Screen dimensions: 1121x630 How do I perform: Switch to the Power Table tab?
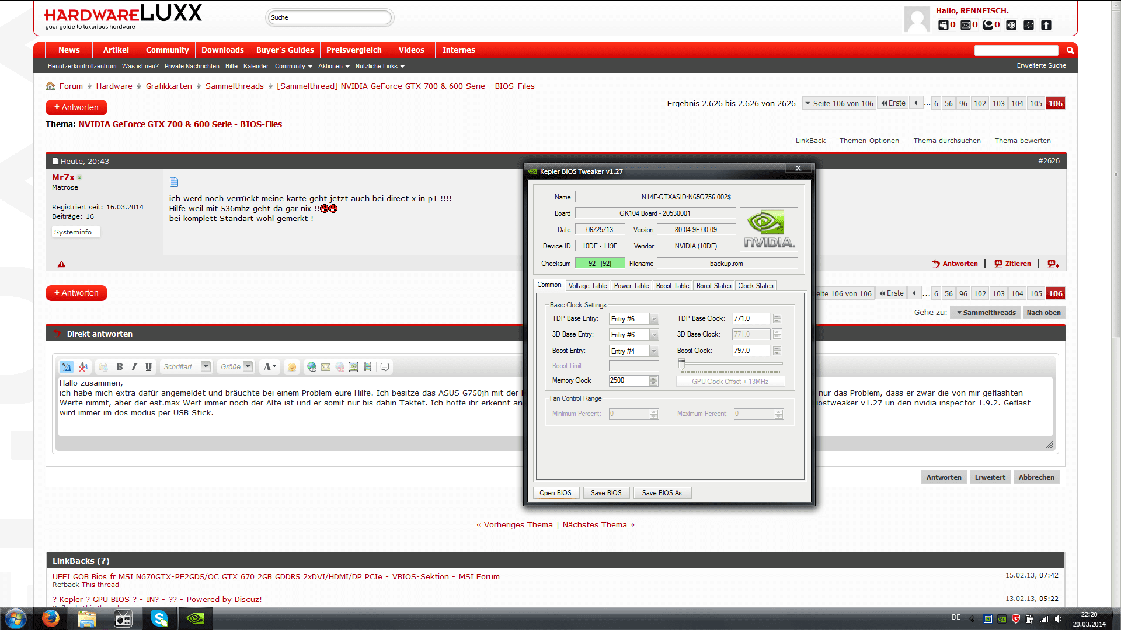631,286
